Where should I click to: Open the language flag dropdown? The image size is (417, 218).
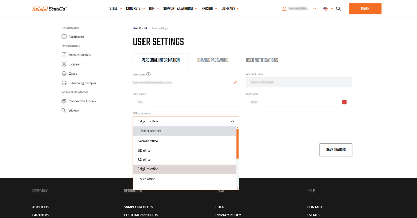click(328, 9)
